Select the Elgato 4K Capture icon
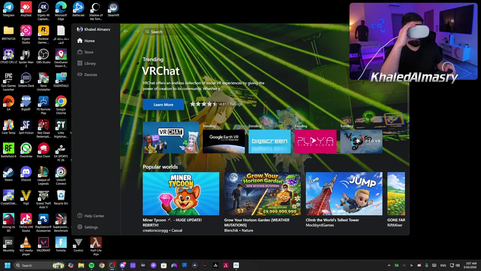Viewport: 481px width, 271px height. point(43,11)
